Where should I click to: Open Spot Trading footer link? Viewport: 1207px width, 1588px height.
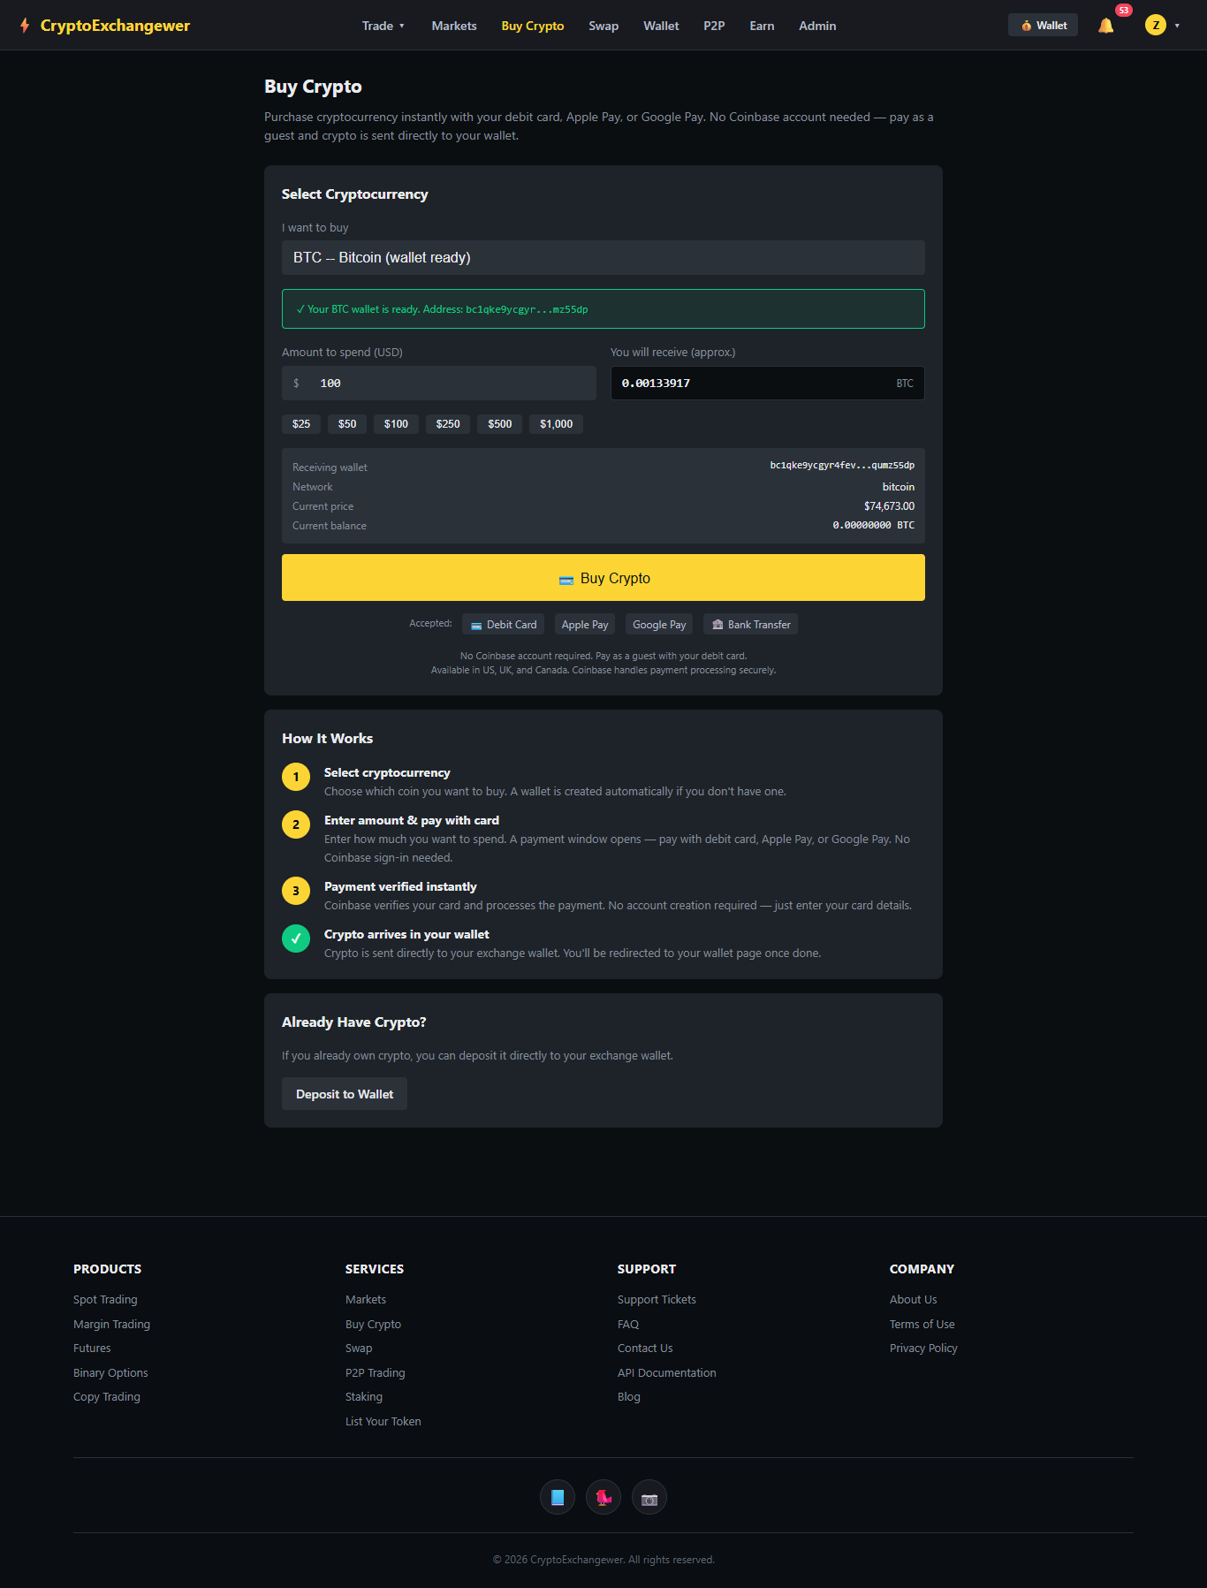(105, 1300)
